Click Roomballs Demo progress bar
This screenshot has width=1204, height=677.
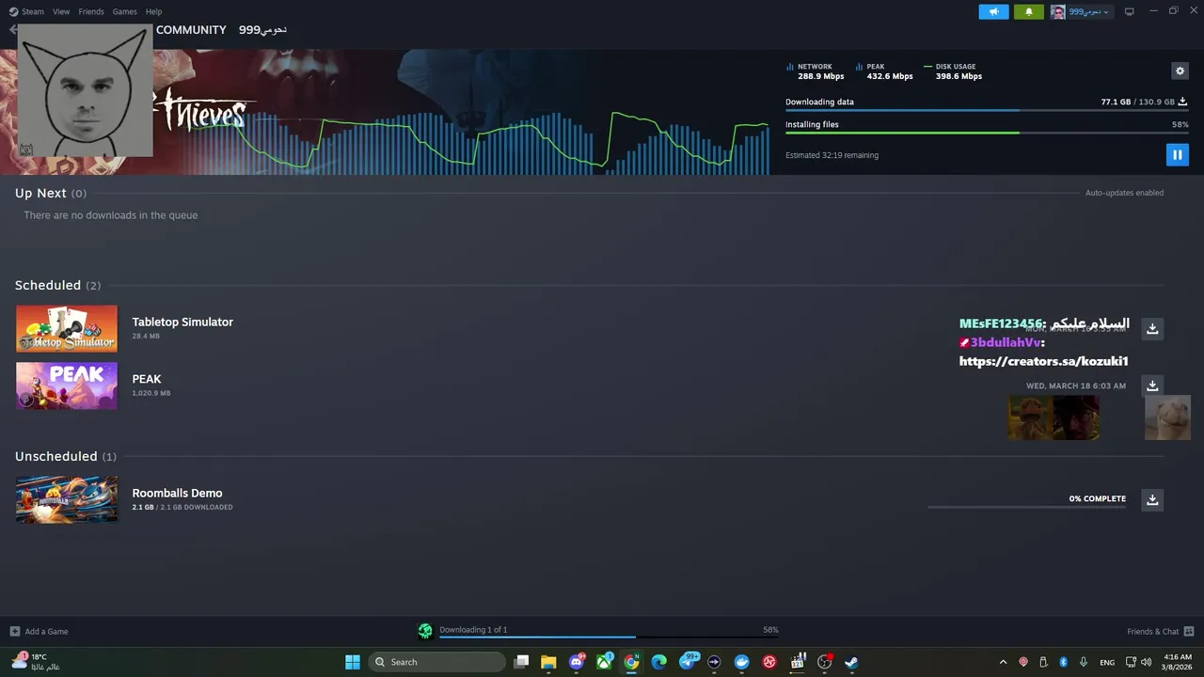pos(1026,507)
